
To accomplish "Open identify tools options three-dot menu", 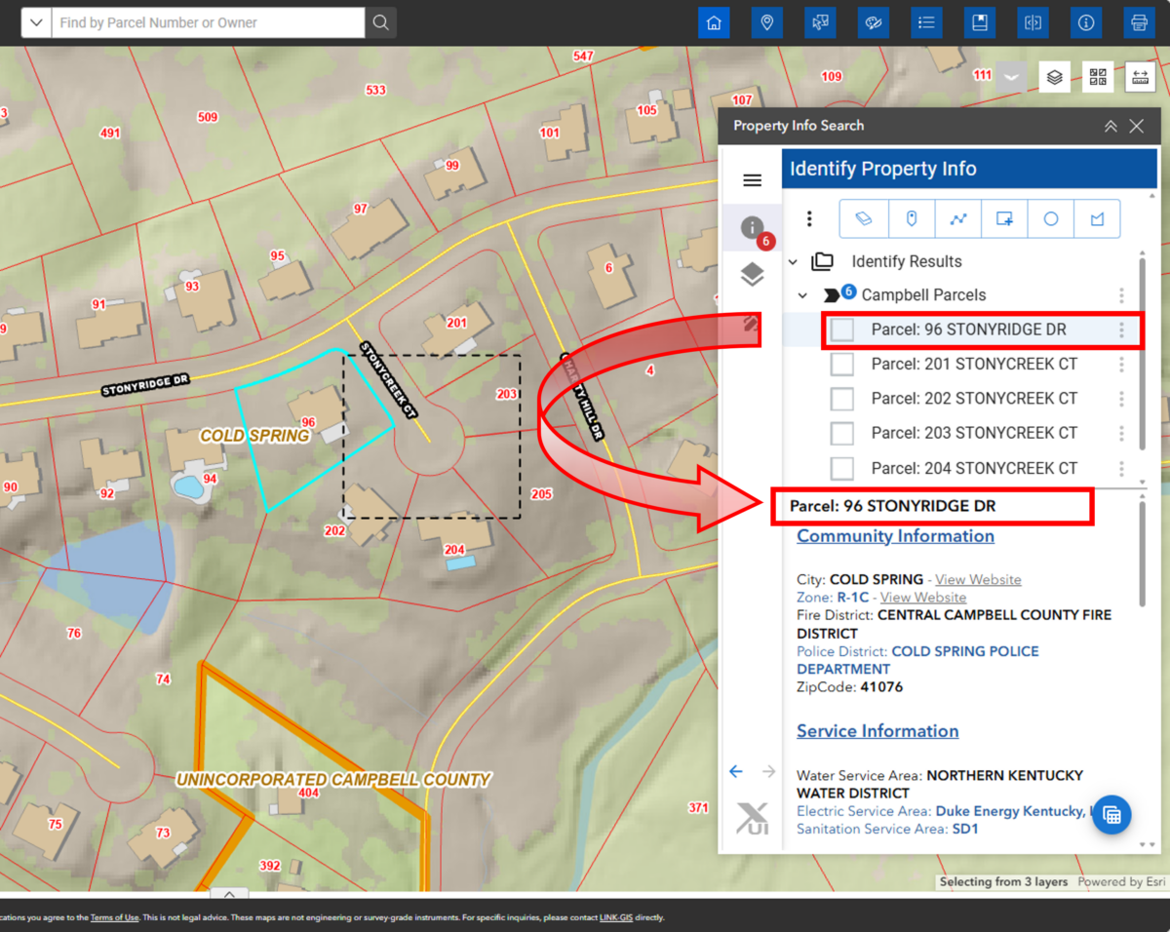I will (809, 219).
